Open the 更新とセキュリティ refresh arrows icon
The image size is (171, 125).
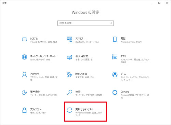click(69, 110)
